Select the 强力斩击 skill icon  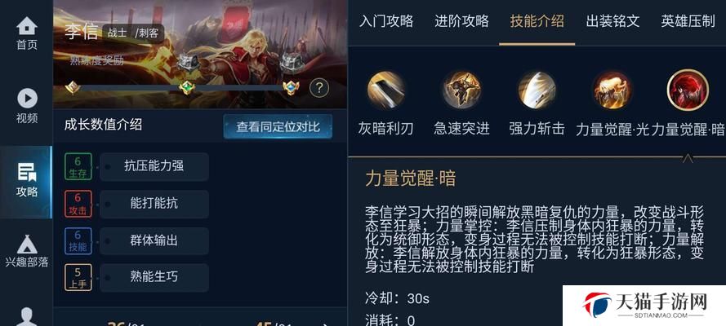537,90
